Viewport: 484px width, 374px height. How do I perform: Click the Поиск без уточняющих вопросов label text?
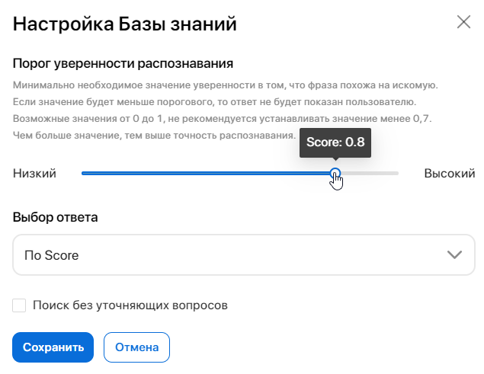[130, 305]
